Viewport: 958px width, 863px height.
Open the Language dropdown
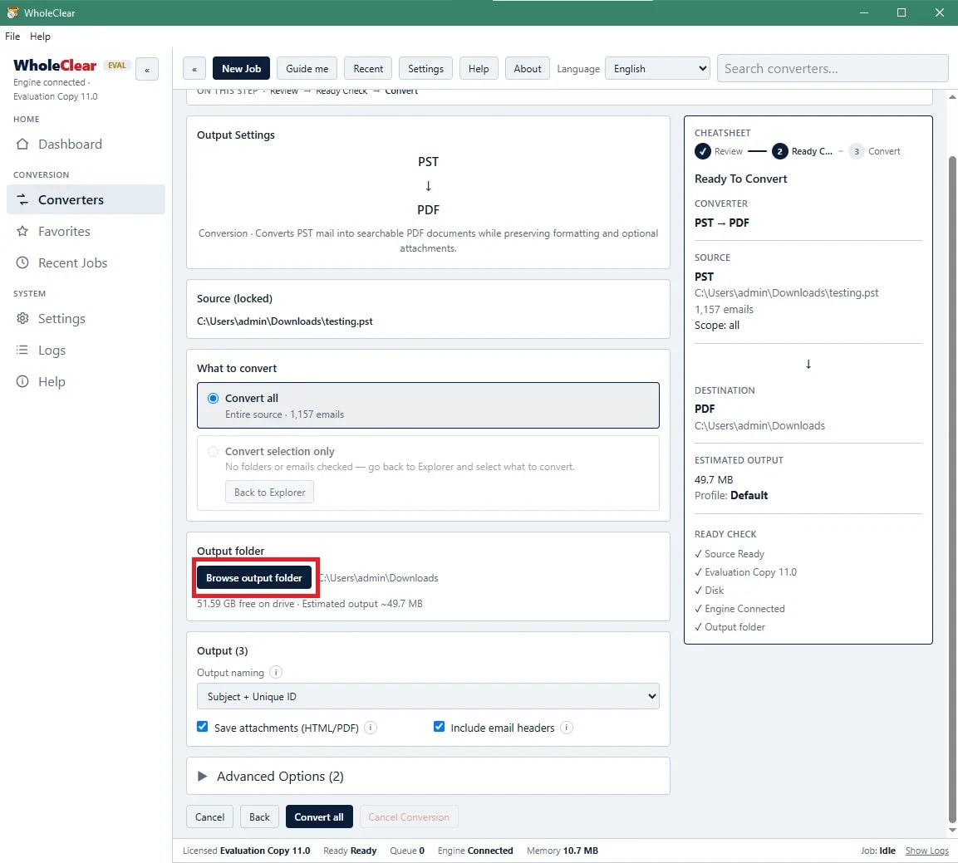click(657, 68)
